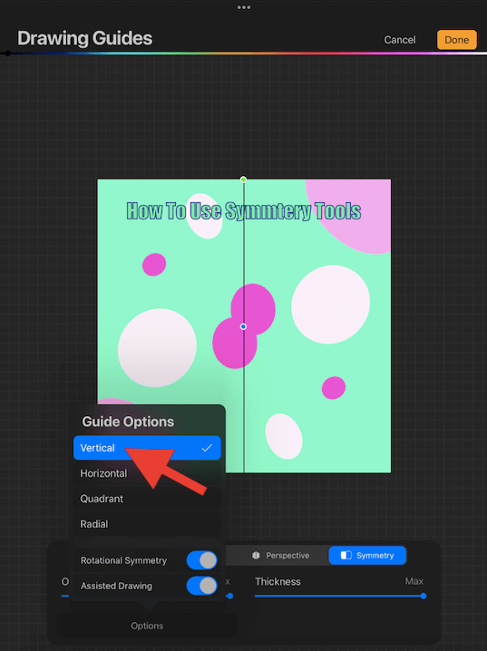Viewport: 487px width, 651px height.
Task: Pick the Radial guide option
Action: 147,524
